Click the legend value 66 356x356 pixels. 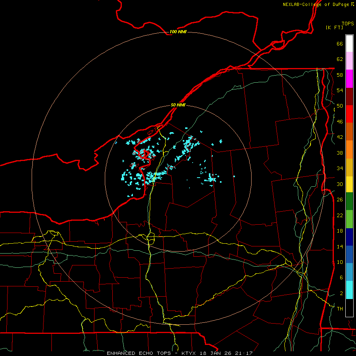[x=340, y=44]
